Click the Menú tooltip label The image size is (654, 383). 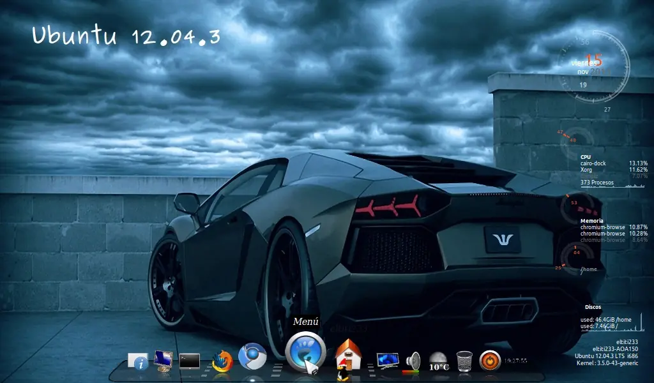(306, 321)
